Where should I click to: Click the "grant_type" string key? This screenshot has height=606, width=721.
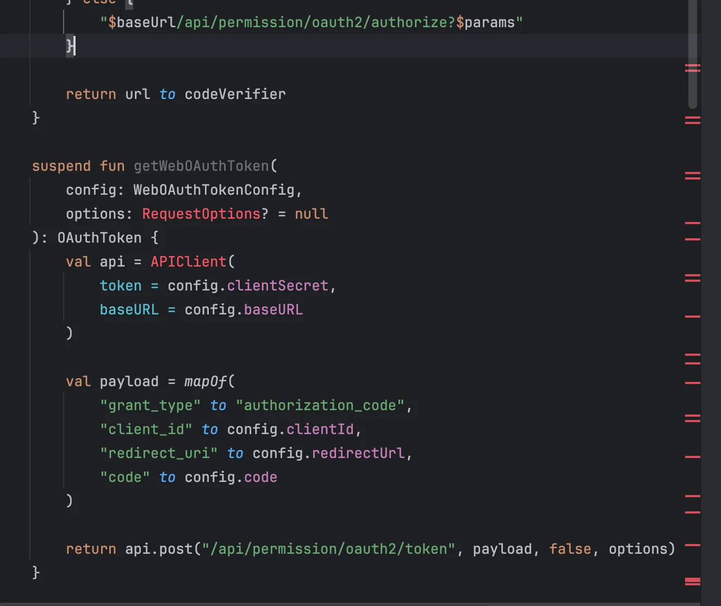coord(150,405)
